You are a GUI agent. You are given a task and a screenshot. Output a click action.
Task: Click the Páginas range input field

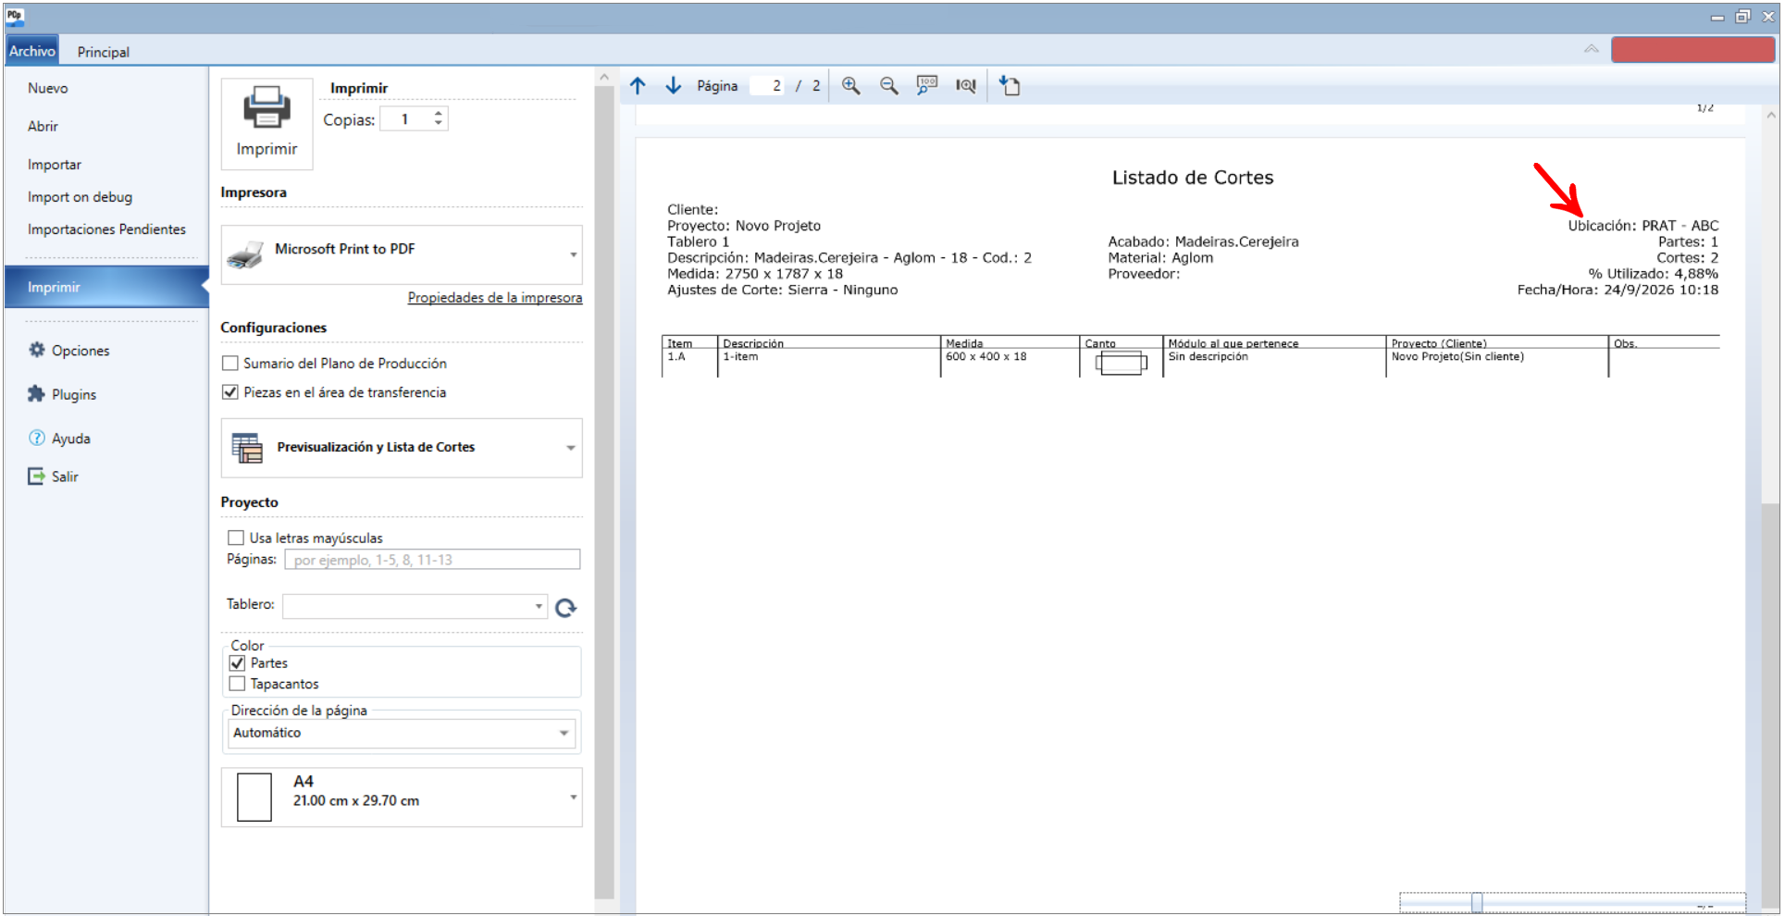pyautogui.click(x=432, y=560)
